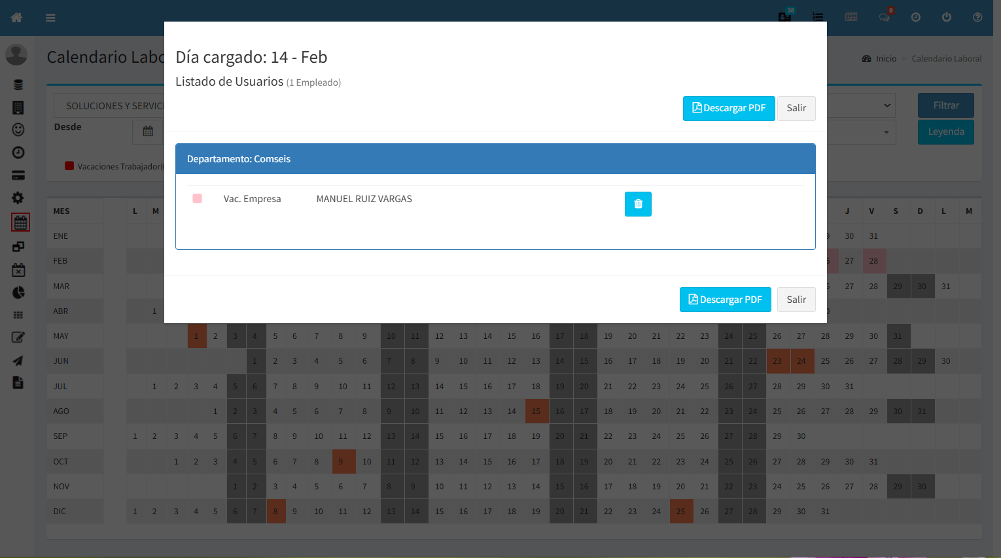
Task: Delete Manuel Ruiz Vargas entry with trash icon
Action: pyautogui.click(x=638, y=204)
